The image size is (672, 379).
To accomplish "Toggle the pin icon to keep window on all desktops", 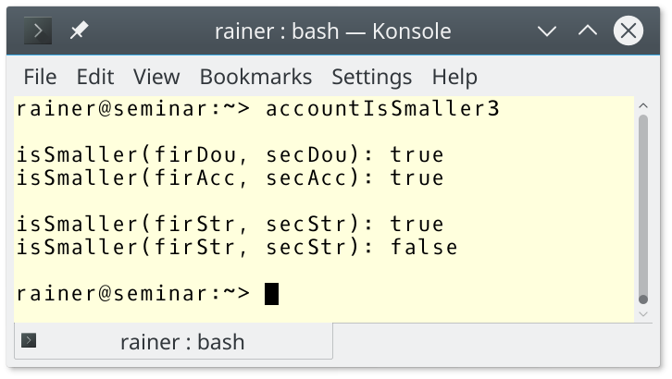I will pos(79,31).
